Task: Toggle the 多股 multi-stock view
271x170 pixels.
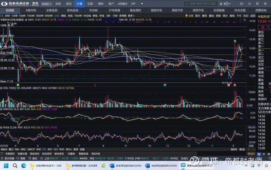Action: 218,16
